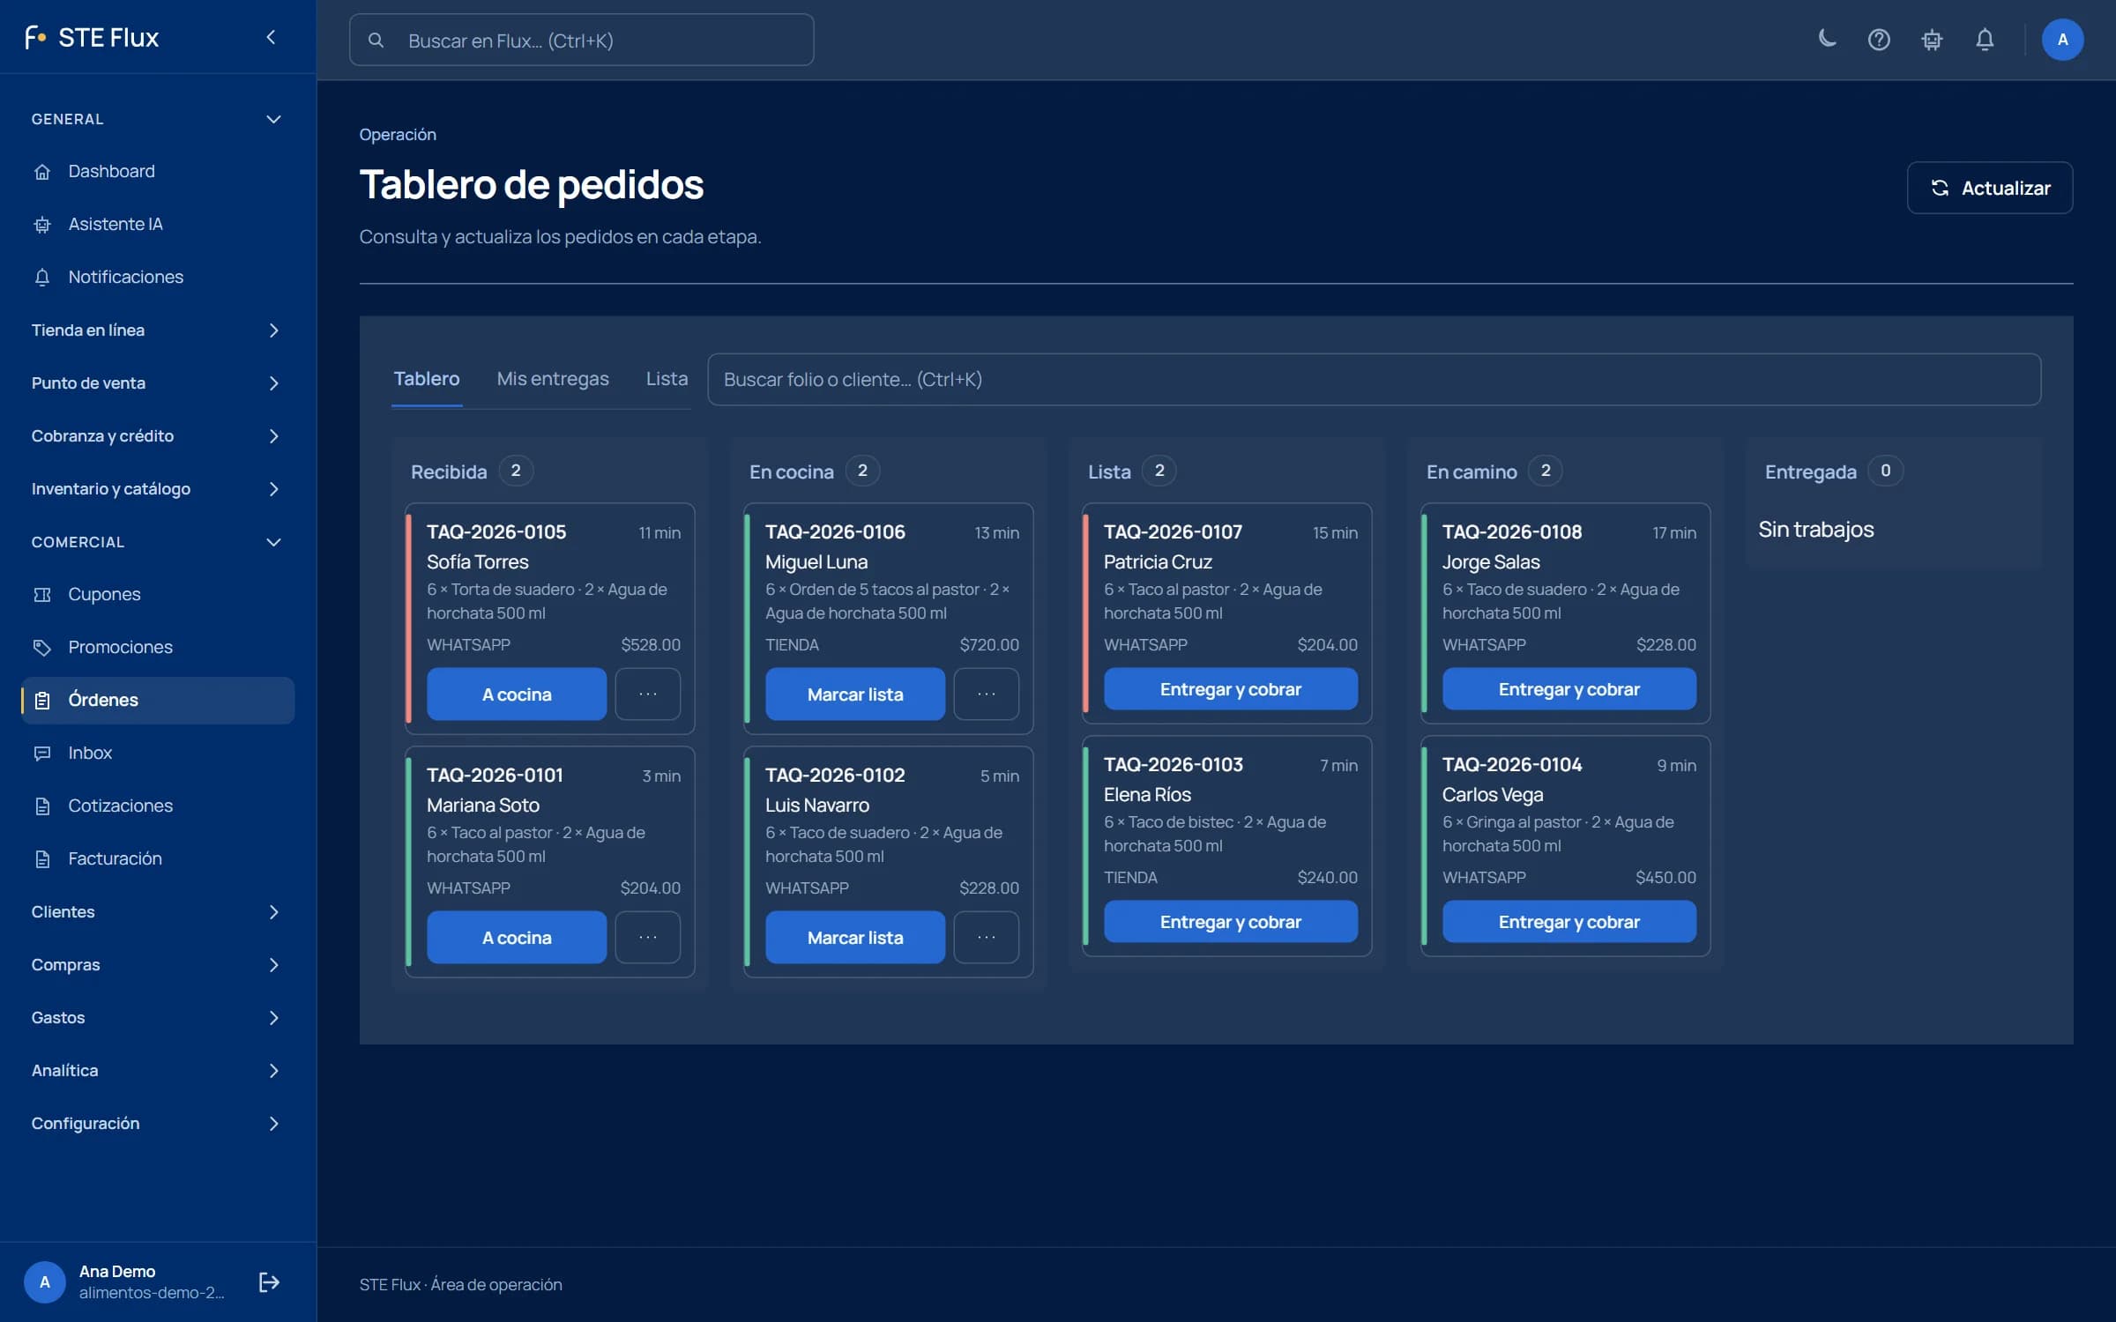Collapse the COMERCIAL section
The width and height of the screenshot is (2116, 1322).
tap(158, 542)
